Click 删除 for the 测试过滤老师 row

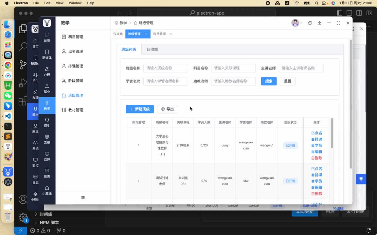click(x=317, y=194)
